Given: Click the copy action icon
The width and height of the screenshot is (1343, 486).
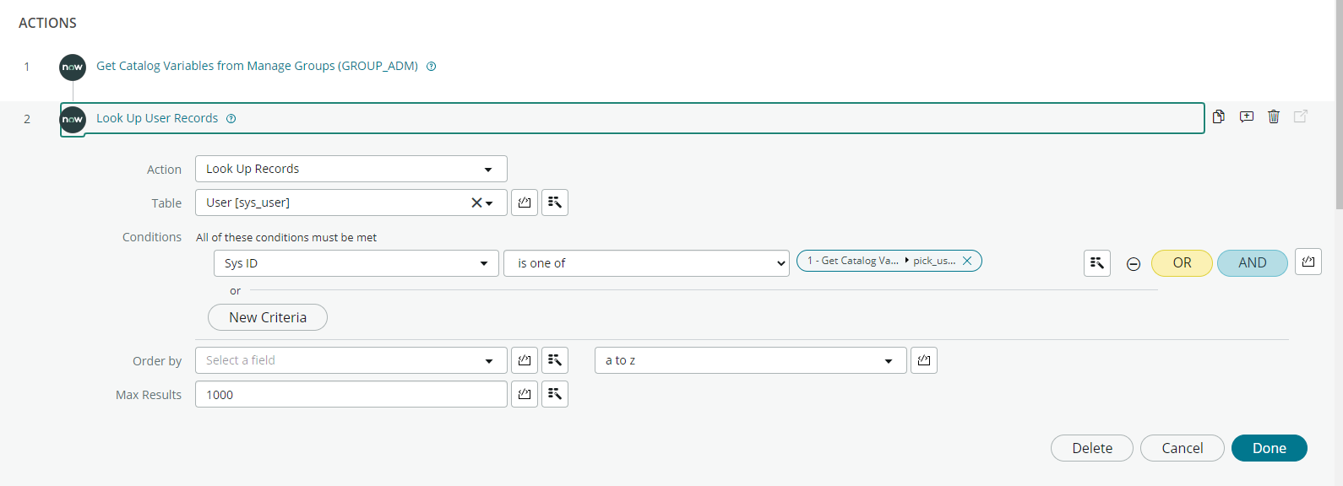Looking at the screenshot, I should pyautogui.click(x=1219, y=116).
